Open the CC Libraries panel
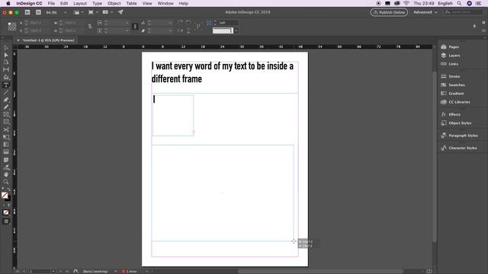This screenshot has height=274, width=488. coord(455,102)
